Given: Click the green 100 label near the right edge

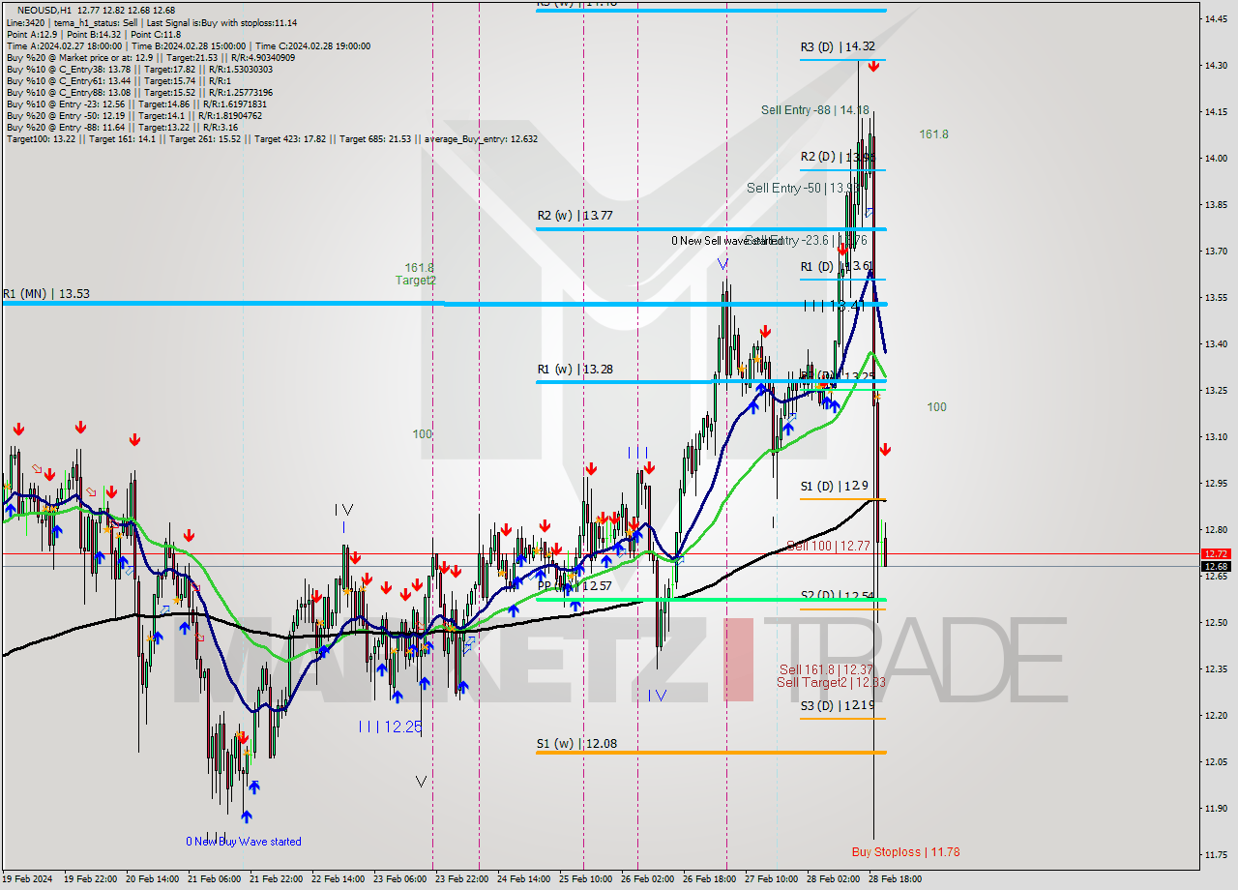Looking at the screenshot, I should tap(936, 407).
